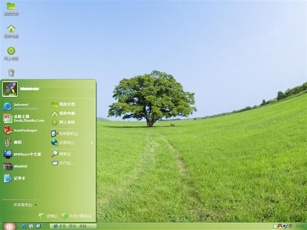Expand 所有程序 (All Programs) list
Image resolution: width=307 pixels, height=230 pixels.
(x=25, y=205)
